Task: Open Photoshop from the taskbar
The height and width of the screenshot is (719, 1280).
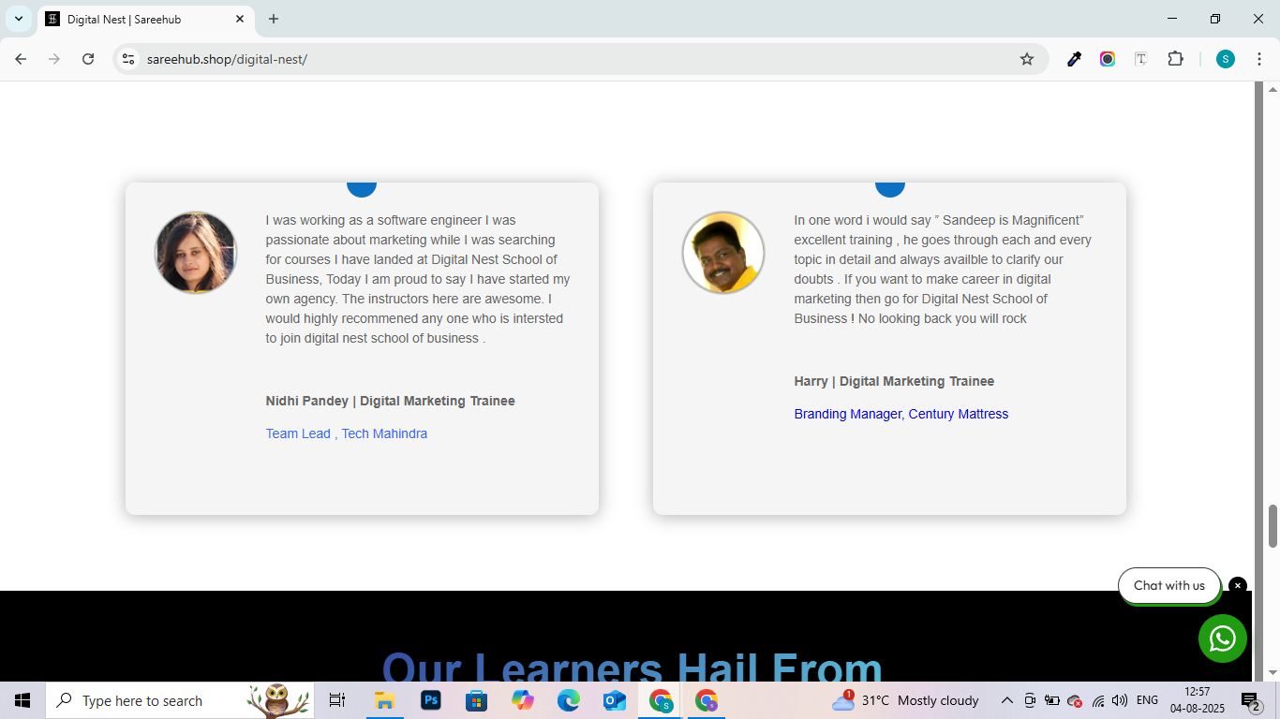Action: (x=431, y=700)
